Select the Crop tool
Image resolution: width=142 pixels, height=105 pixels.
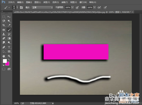pos(4,25)
